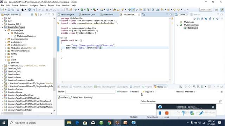Click the green Run button in toolbar
This screenshot has width=225, height=126.
coord(82,10)
